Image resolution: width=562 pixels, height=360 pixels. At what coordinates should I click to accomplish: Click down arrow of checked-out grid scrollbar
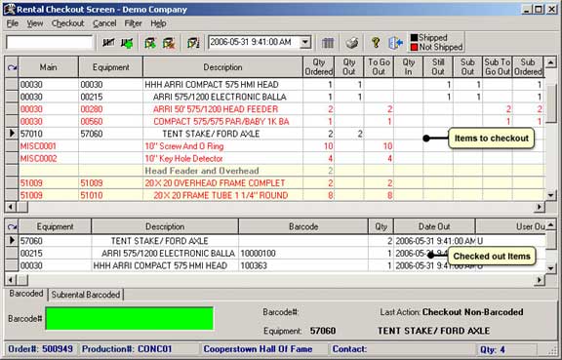pyautogui.click(x=550, y=268)
